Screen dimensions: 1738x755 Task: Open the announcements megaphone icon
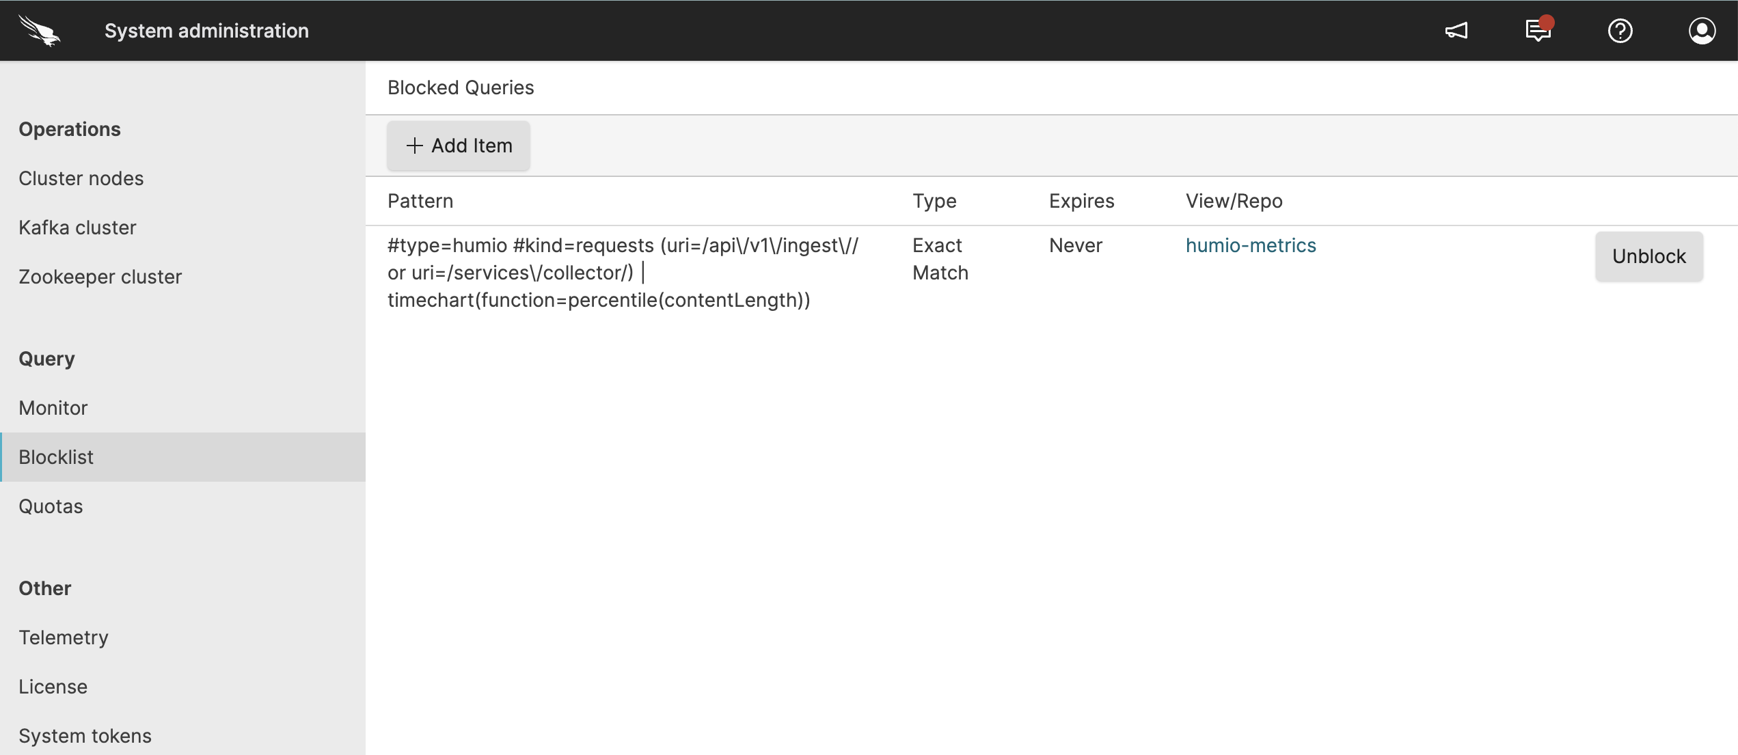point(1456,31)
